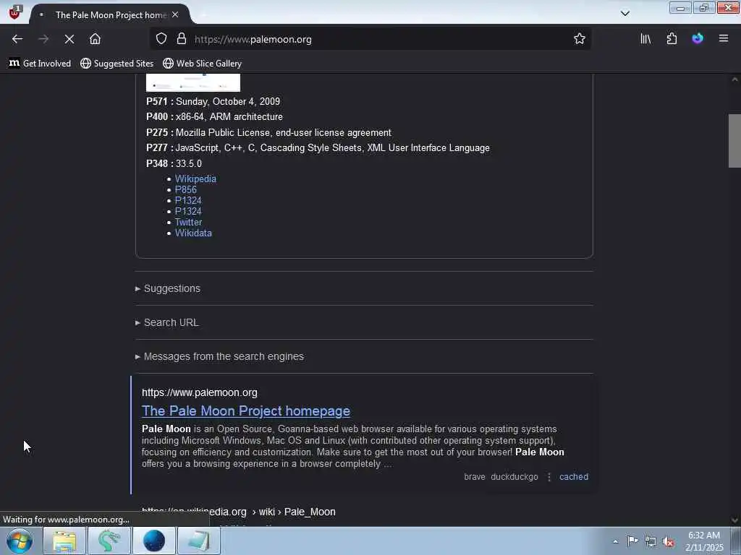The image size is (741, 555).
Task: Open The Pale Moon Project homepage result
Action: point(246,411)
